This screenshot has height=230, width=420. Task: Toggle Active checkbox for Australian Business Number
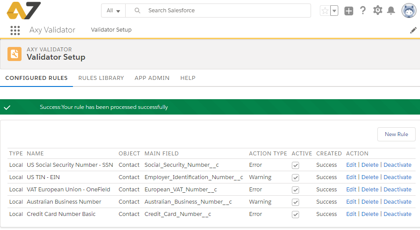click(x=295, y=202)
